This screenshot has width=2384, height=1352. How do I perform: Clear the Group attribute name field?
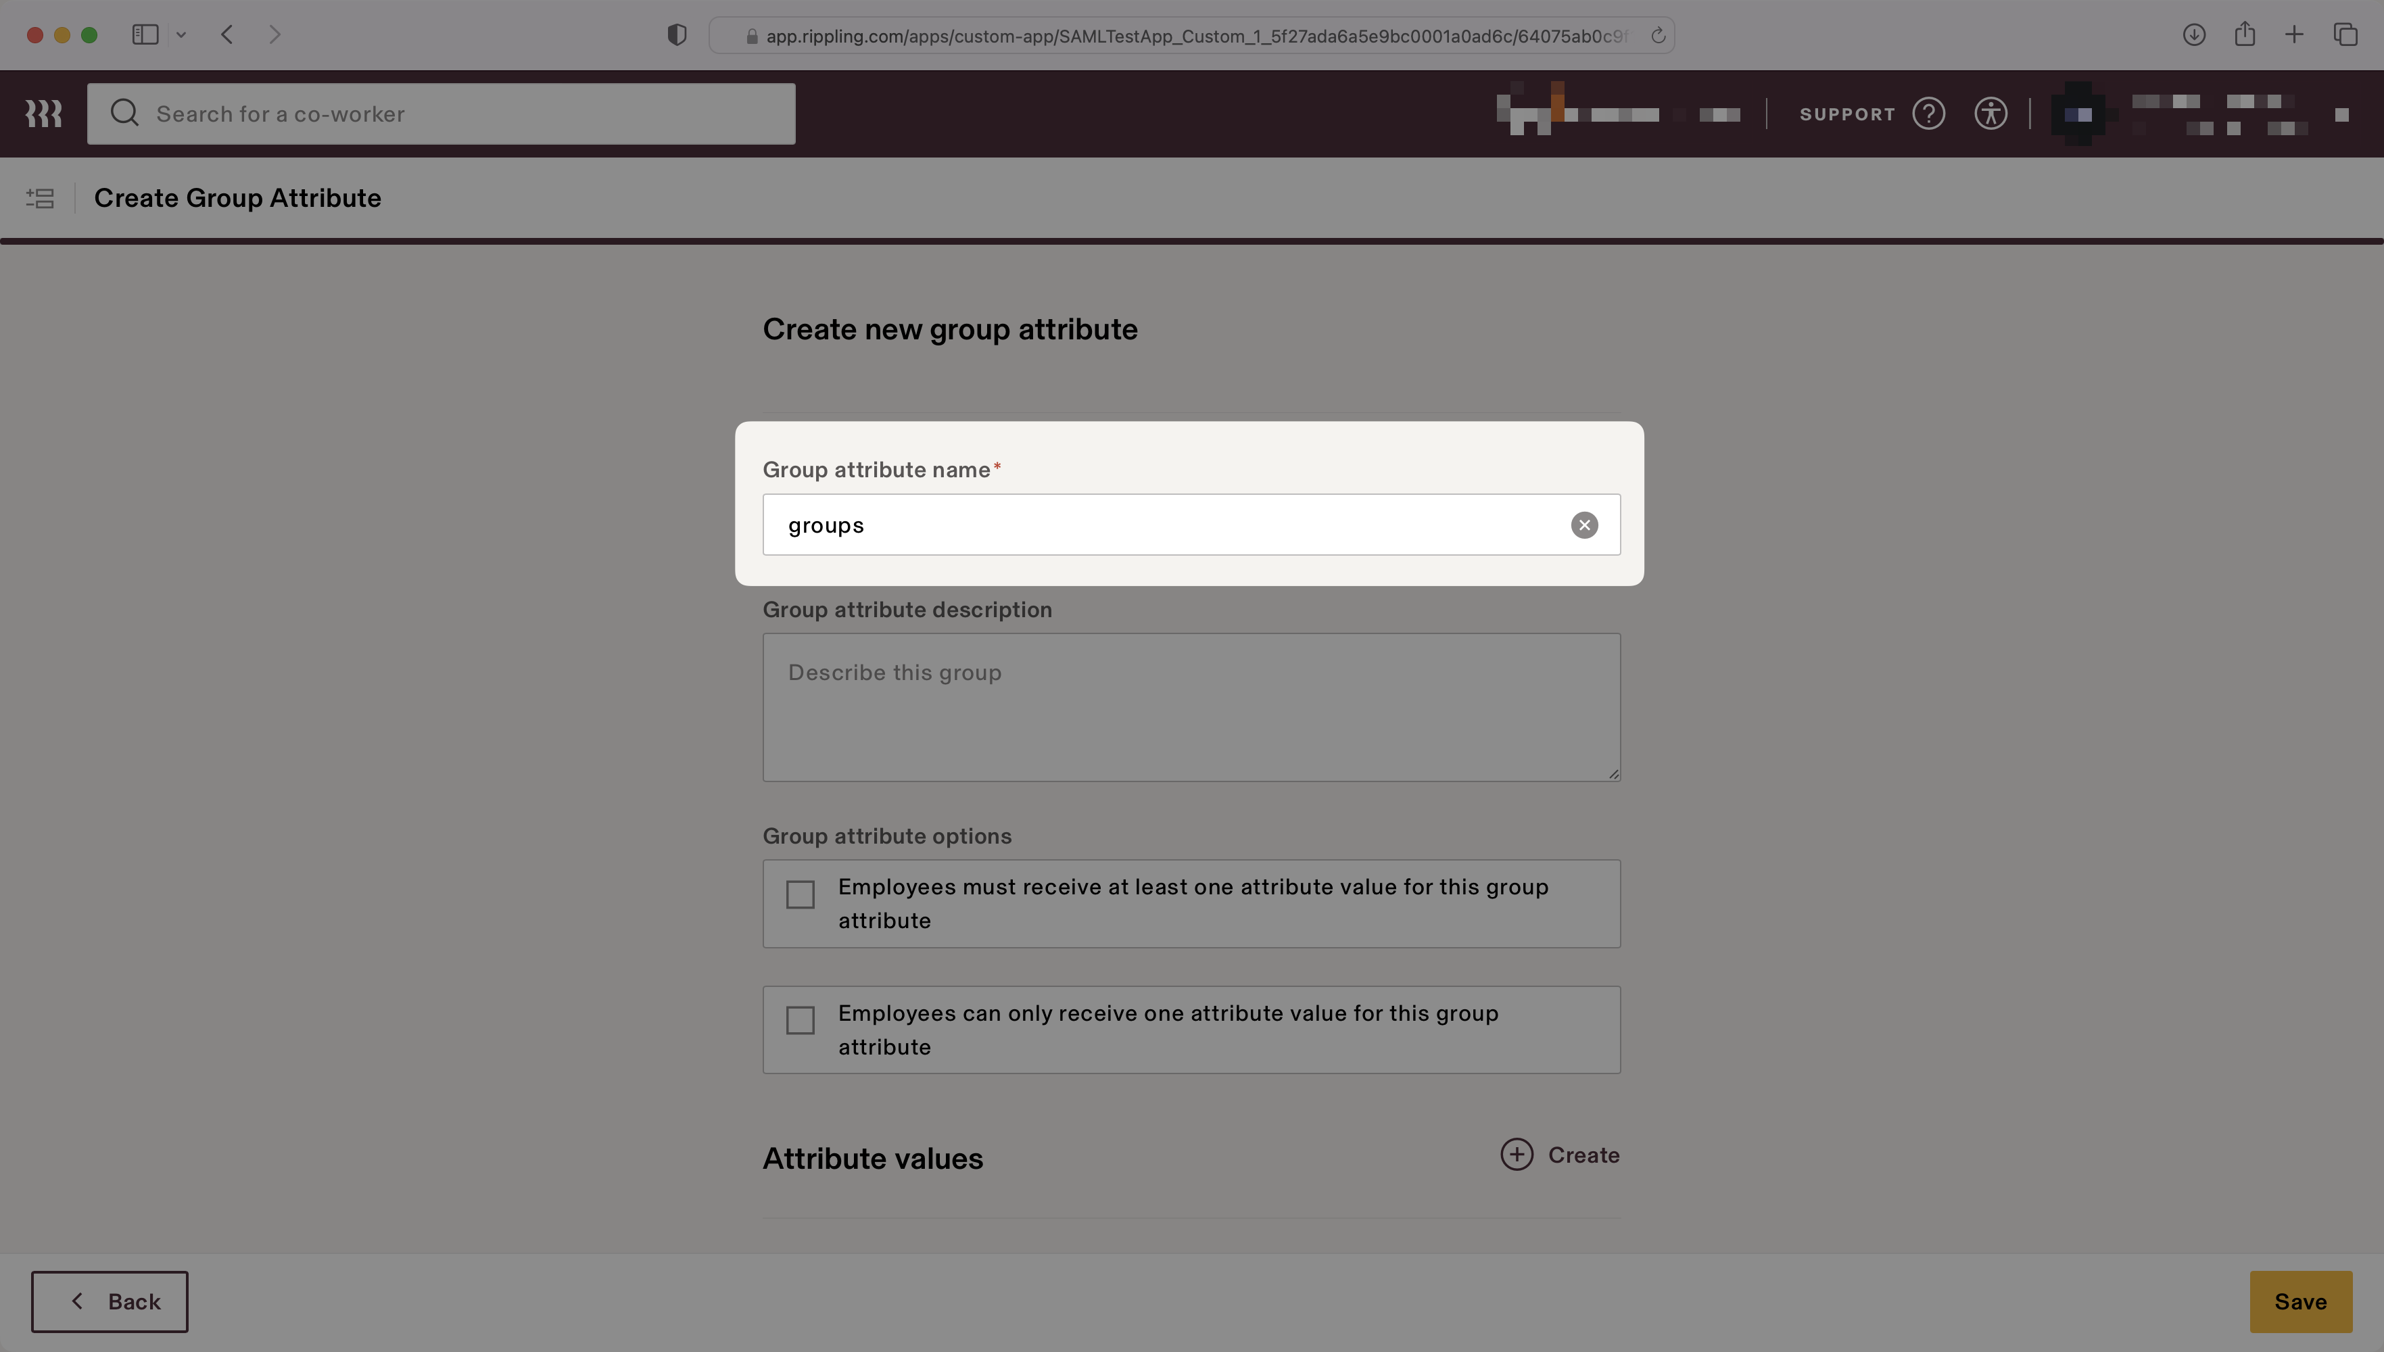(x=1584, y=525)
